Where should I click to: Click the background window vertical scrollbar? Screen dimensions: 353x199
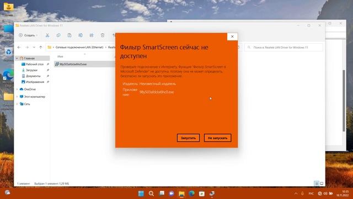pos(344,101)
